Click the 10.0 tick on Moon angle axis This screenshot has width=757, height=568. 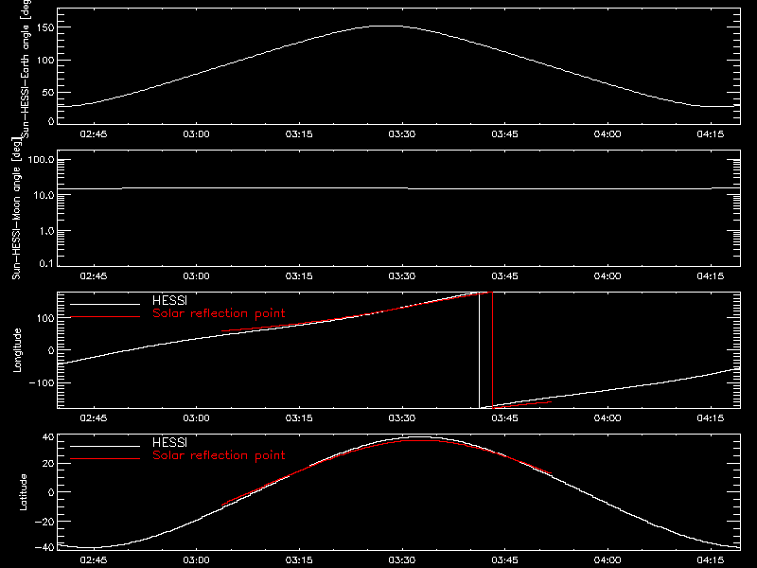[x=44, y=195]
